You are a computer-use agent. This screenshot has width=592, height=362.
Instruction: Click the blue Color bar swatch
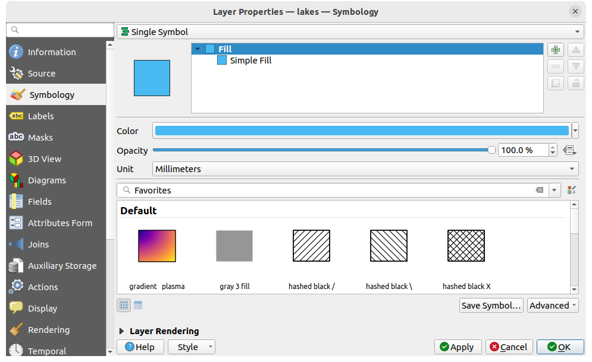pyautogui.click(x=361, y=131)
